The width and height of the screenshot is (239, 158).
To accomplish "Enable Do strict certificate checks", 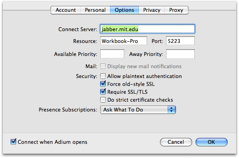I will 103,100.
